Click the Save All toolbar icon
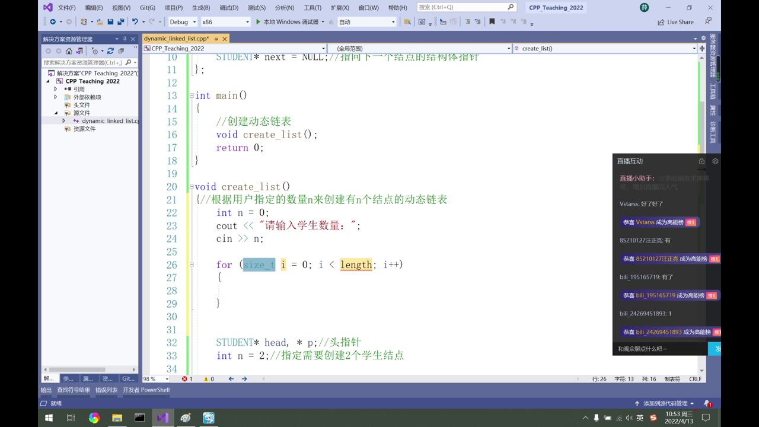The image size is (759, 427). 121,21
